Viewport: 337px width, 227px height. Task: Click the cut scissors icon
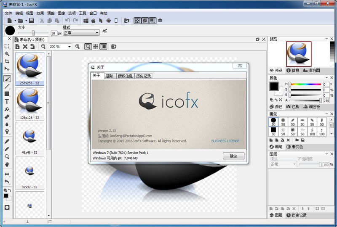point(42,21)
